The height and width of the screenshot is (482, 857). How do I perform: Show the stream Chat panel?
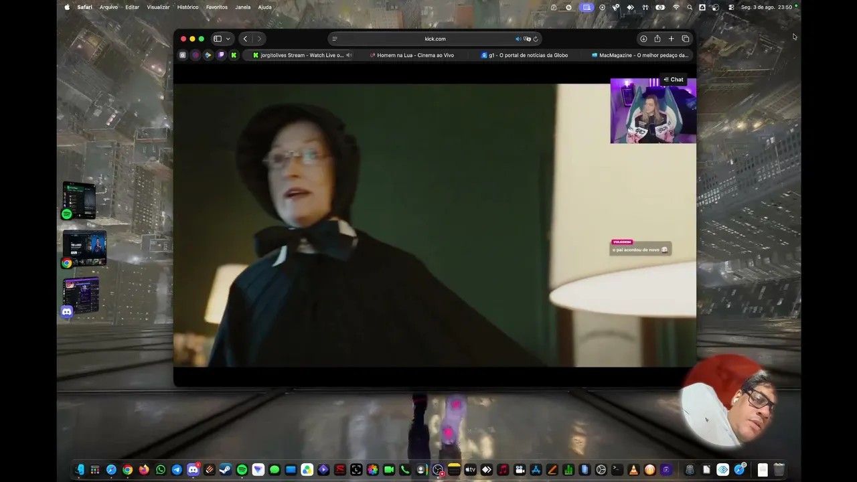[674, 80]
